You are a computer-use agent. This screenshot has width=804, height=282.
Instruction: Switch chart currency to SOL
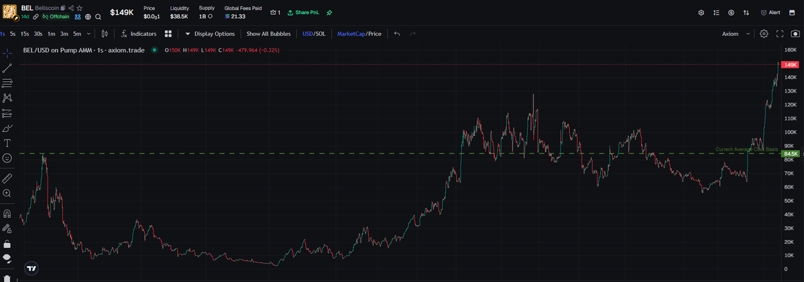tap(321, 33)
